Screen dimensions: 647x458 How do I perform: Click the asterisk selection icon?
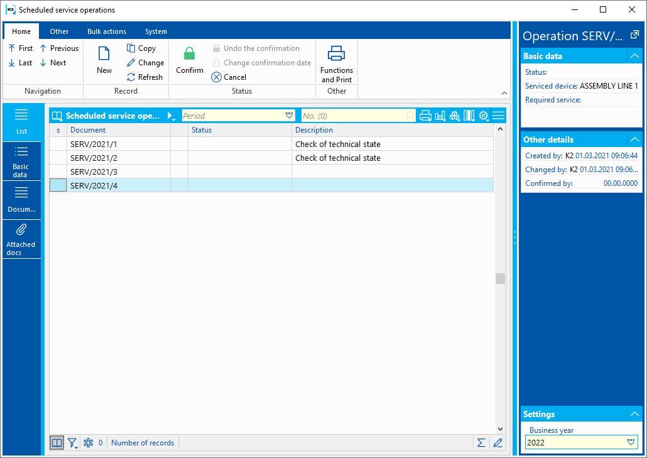click(89, 443)
